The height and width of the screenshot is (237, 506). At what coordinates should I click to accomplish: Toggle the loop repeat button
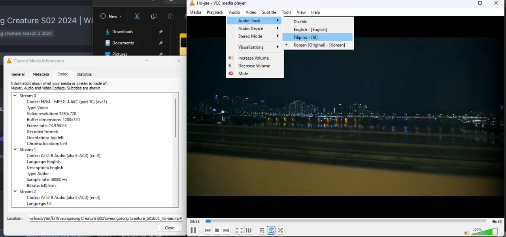pos(271,230)
